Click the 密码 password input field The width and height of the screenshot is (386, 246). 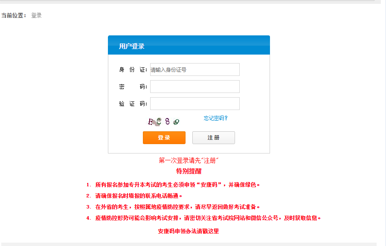[x=194, y=87]
